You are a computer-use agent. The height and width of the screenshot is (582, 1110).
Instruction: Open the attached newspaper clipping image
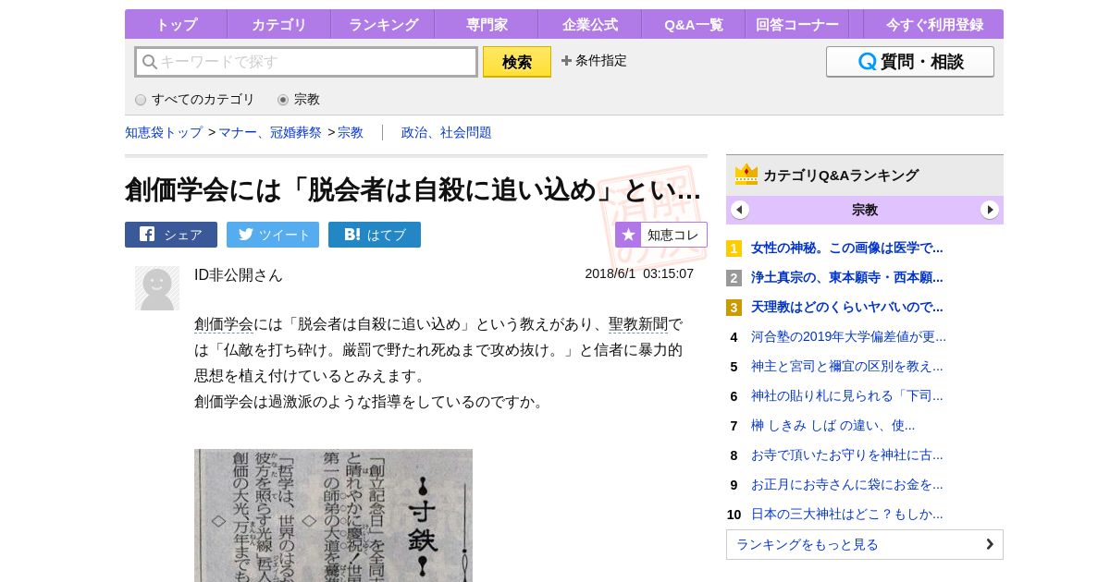coord(333,515)
